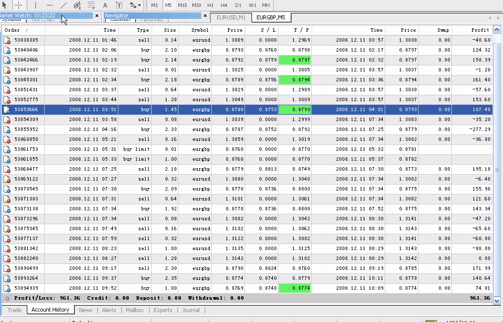Sort by the Type column header
The image size is (503, 322).
(135, 30)
